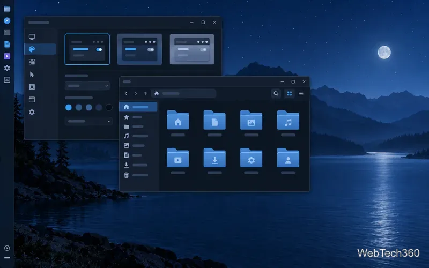Open the gear category in settings sidebar
Screen dimensions: 429x268
32,112
